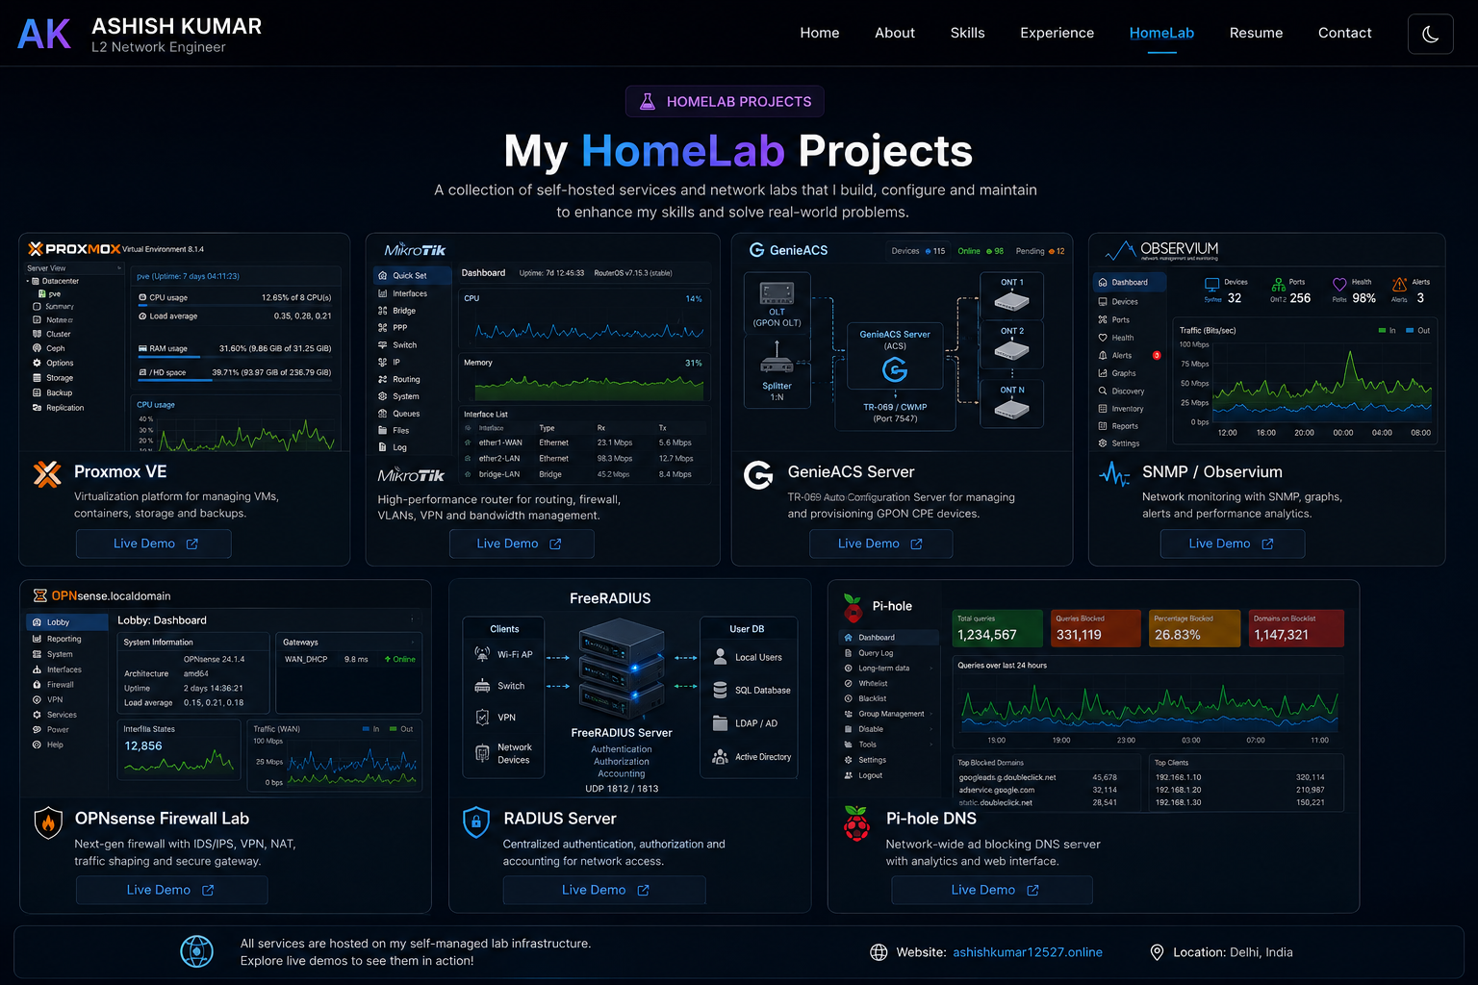Click the AK logo in header
The width and height of the screenshot is (1478, 985).
pos(44,35)
